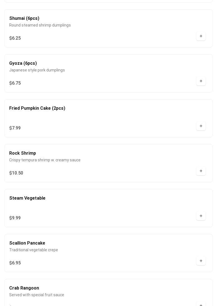Select the Steam Vegetable title
217x306 pixels.
click(x=27, y=198)
